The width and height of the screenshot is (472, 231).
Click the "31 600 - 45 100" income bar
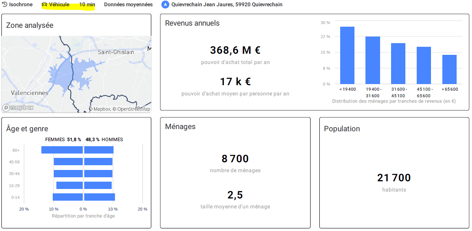point(398,64)
